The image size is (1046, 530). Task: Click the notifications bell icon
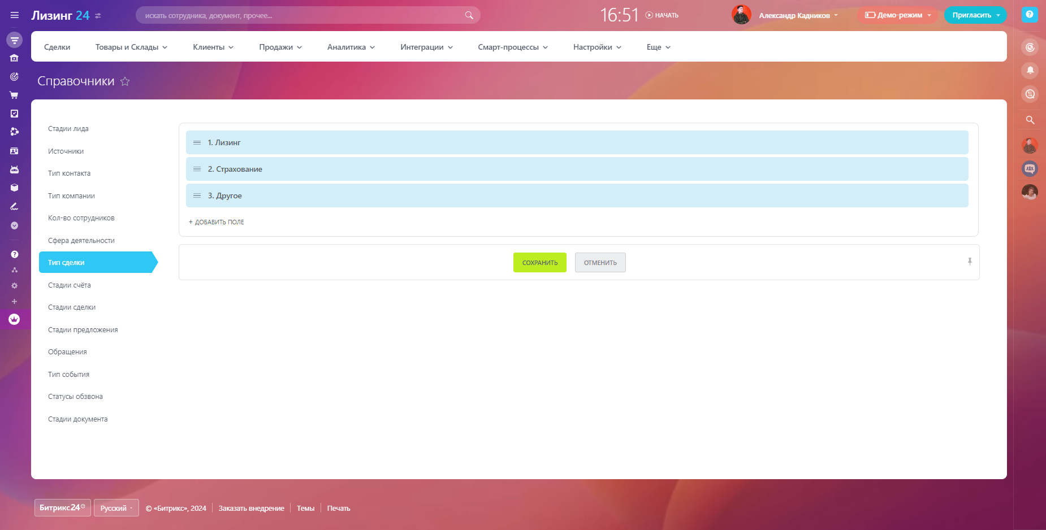[x=1030, y=71]
